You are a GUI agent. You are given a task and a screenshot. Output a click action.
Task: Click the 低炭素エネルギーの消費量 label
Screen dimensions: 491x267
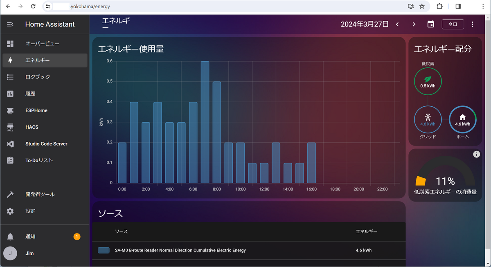coord(445,192)
